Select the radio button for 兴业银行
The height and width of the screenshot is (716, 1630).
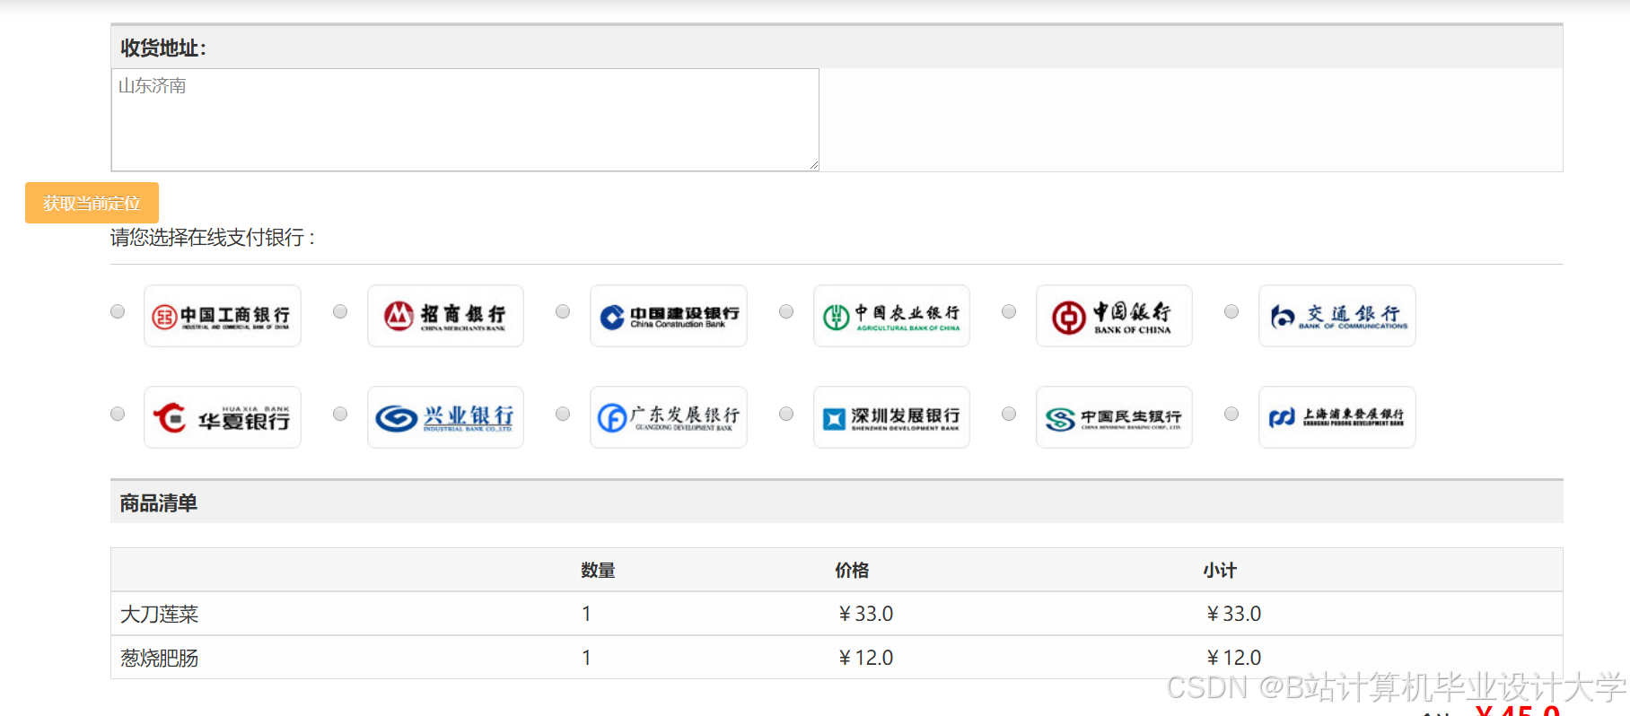(x=340, y=414)
